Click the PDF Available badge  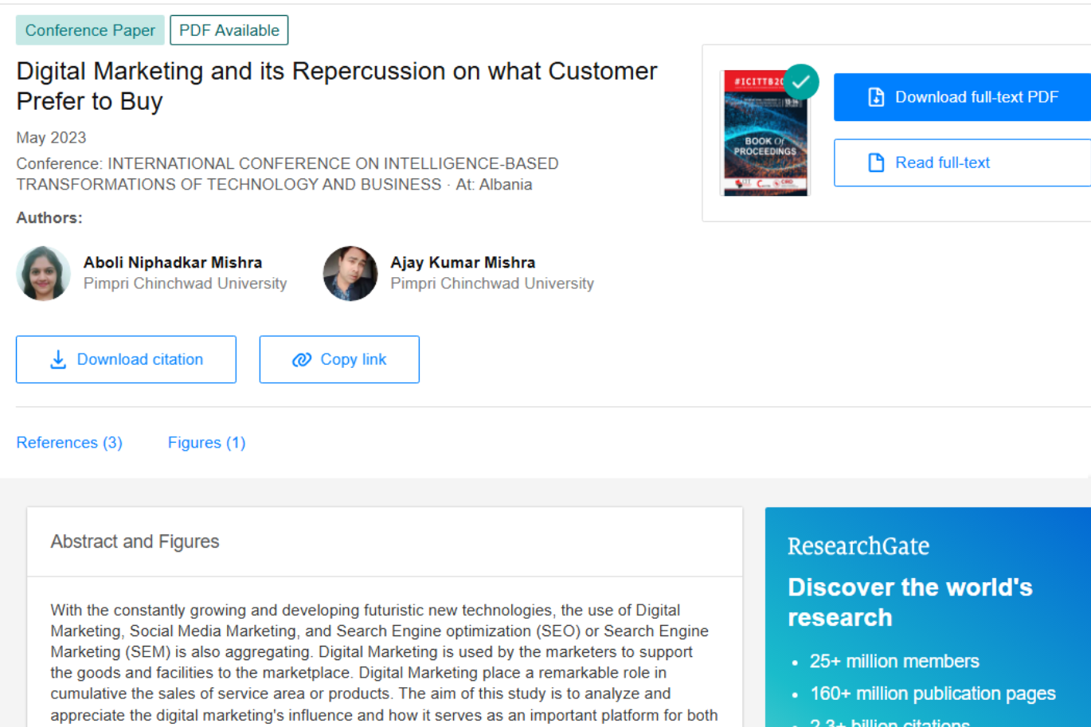229,29
